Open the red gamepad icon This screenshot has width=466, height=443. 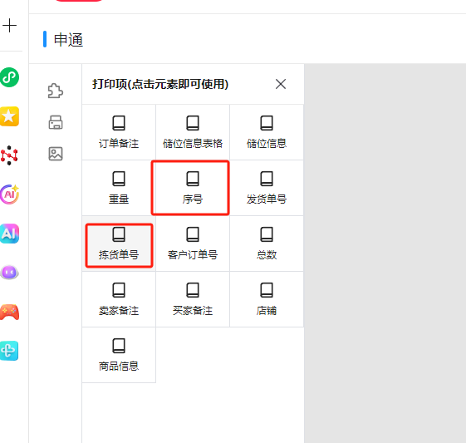coord(9,312)
